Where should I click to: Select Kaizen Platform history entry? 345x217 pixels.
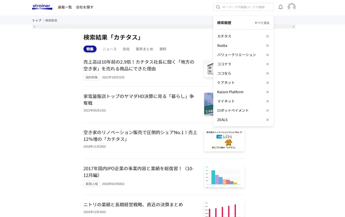(x=230, y=92)
